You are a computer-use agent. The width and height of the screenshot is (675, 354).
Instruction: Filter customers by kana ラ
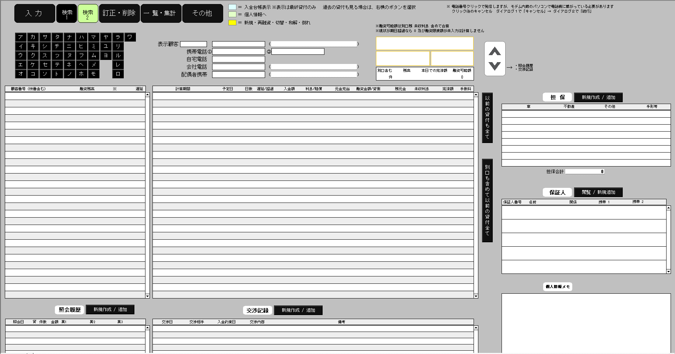point(118,37)
